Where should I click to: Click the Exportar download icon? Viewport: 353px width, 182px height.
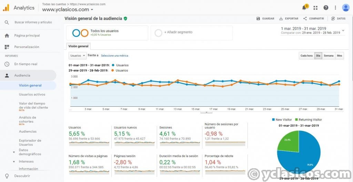tap(281, 19)
